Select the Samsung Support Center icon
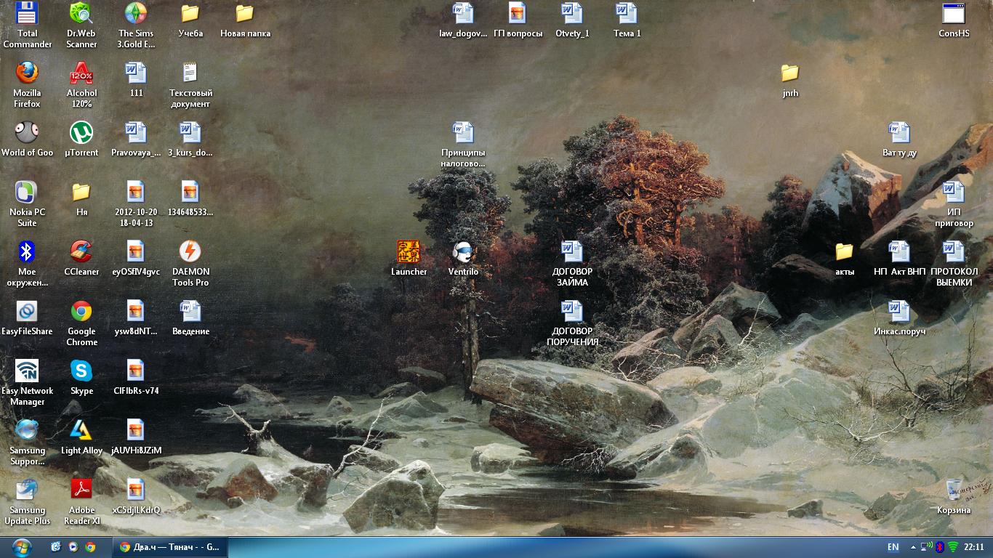 [x=27, y=442]
